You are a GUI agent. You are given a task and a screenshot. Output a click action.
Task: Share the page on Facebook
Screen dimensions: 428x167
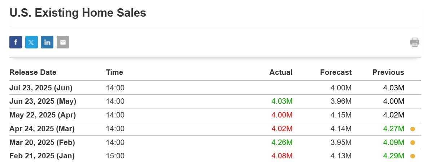coord(16,42)
